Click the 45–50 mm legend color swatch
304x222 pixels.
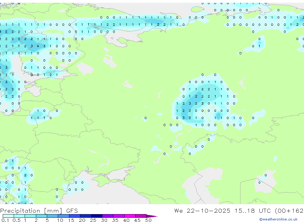tap(141, 216)
